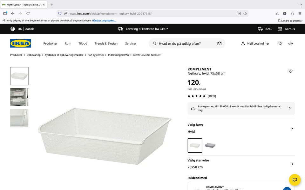The height and width of the screenshot is (190, 305).
Task: Open the shopping basket
Action: click(x=290, y=43)
